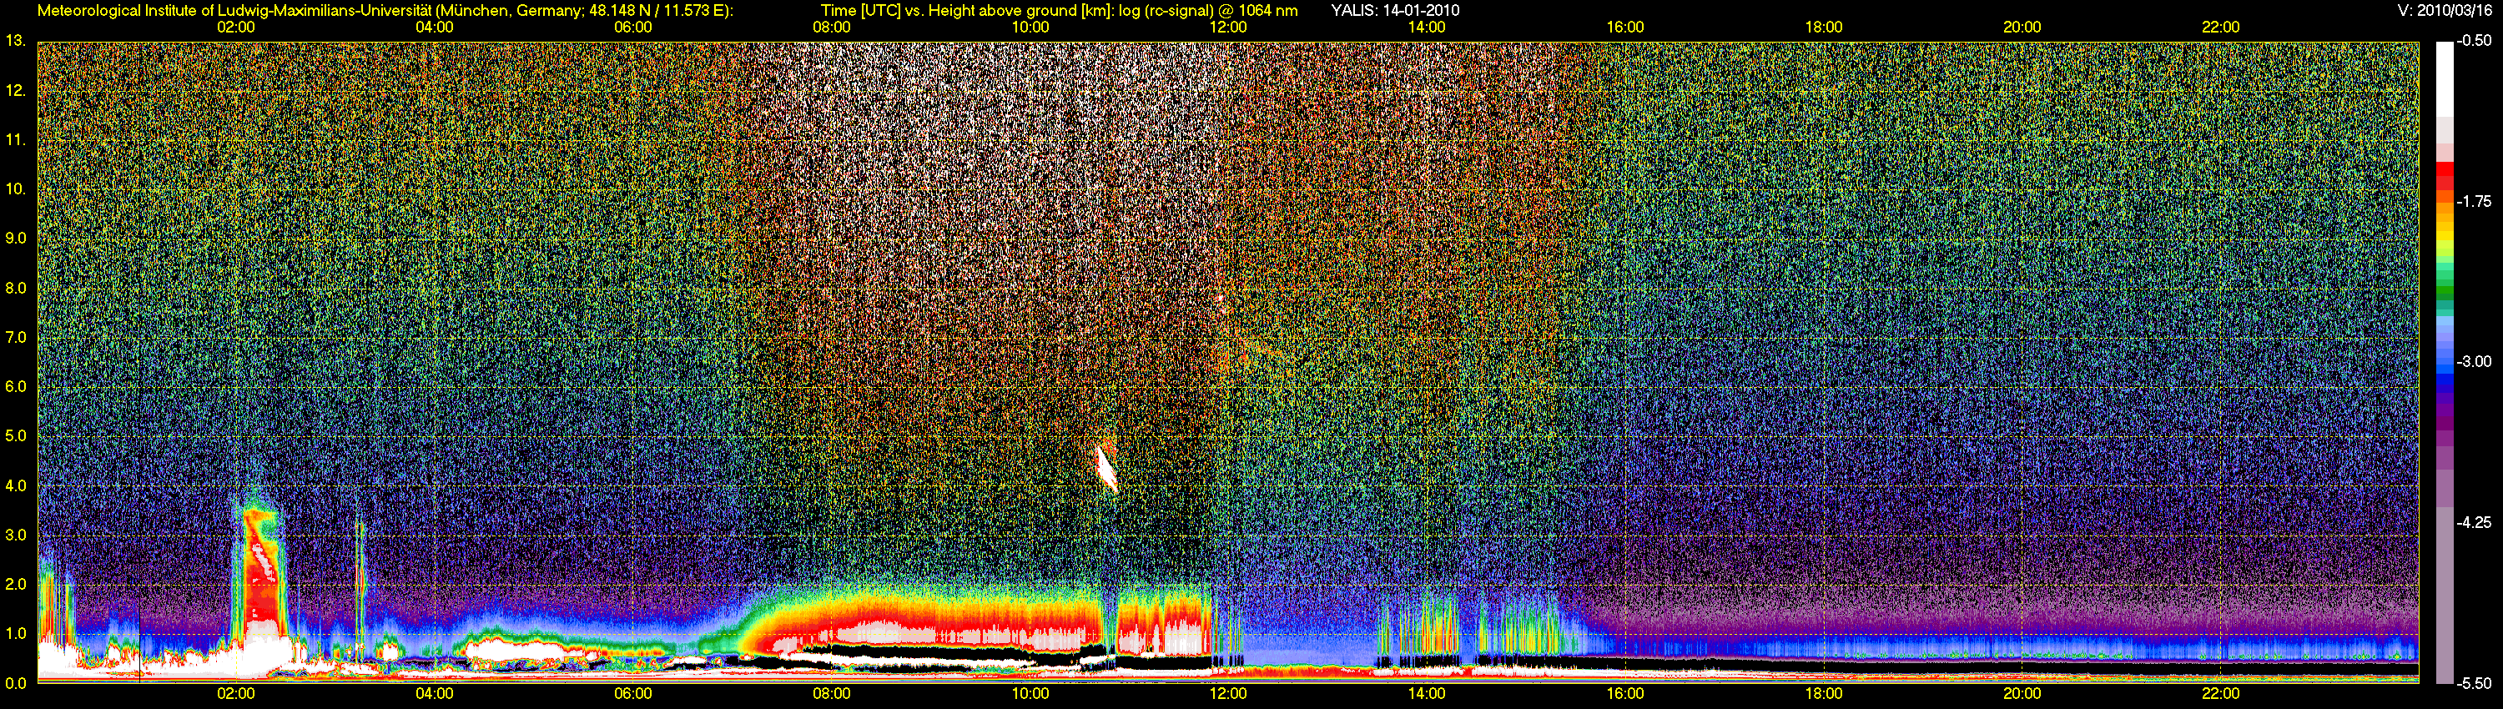2503x709 pixels.
Task: Select '06:00' on the bottom time axis
Action: tap(632, 693)
